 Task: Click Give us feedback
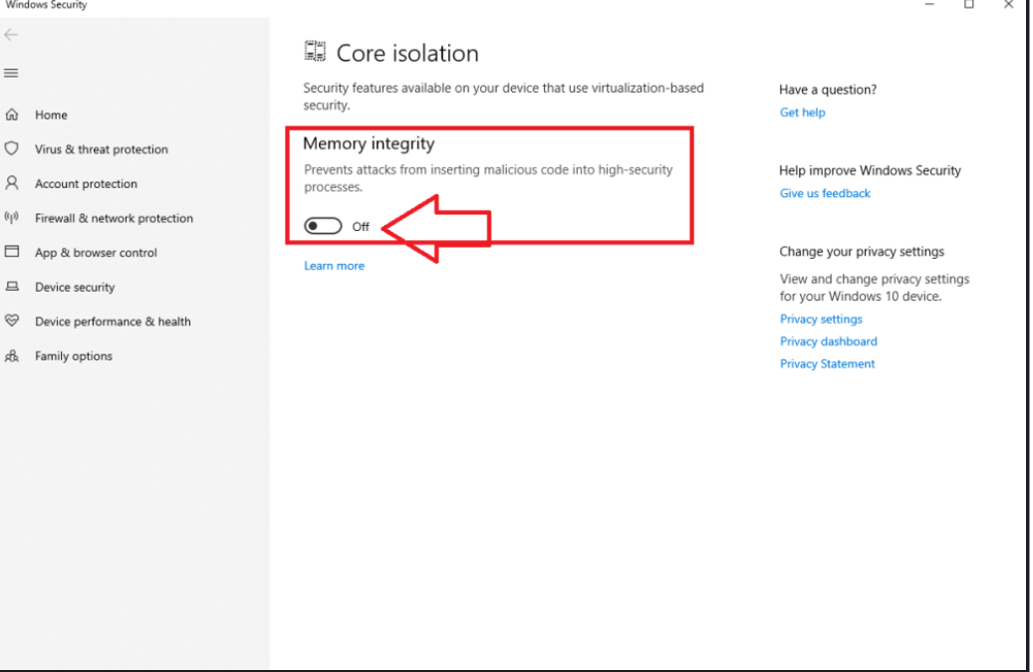[x=825, y=193]
